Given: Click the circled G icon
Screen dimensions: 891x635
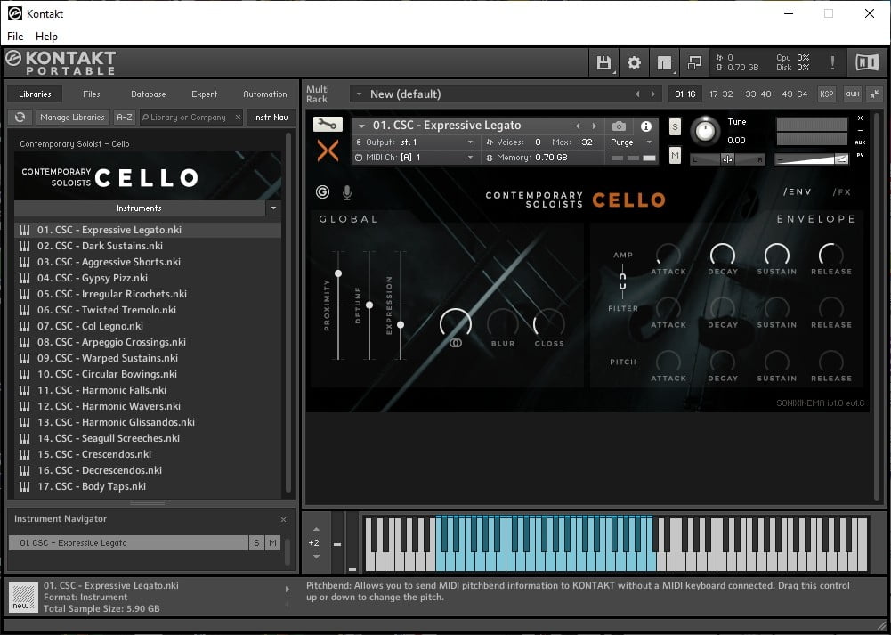Looking at the screenshot, I should (322, 192).
